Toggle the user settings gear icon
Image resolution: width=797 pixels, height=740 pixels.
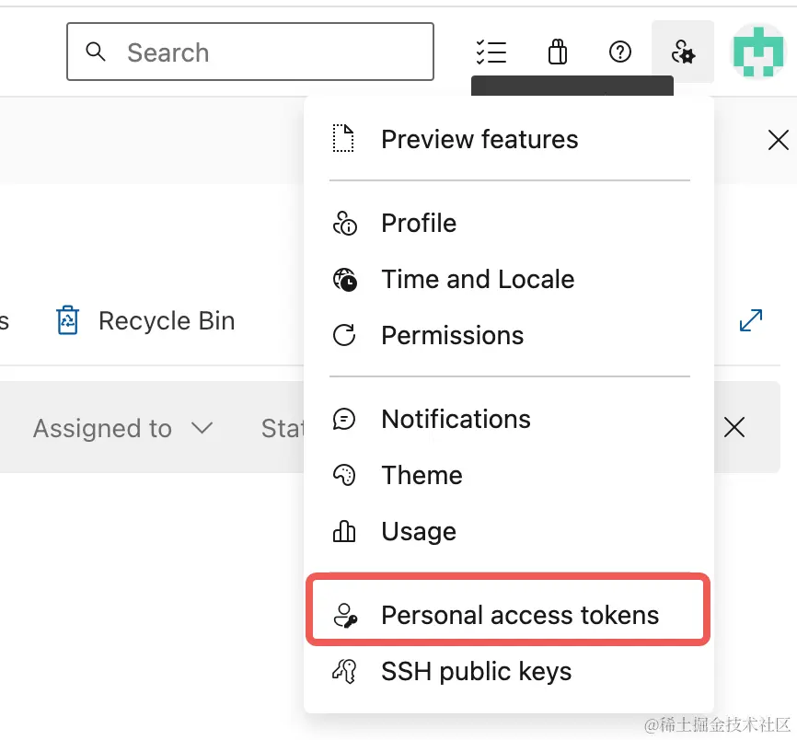click(x=683, y=52)
